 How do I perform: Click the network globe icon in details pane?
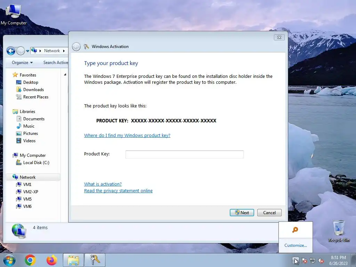pos(19,231)
